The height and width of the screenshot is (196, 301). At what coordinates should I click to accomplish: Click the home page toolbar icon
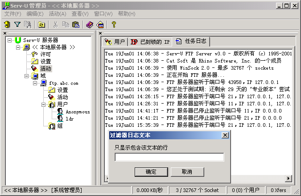(100, 25)
